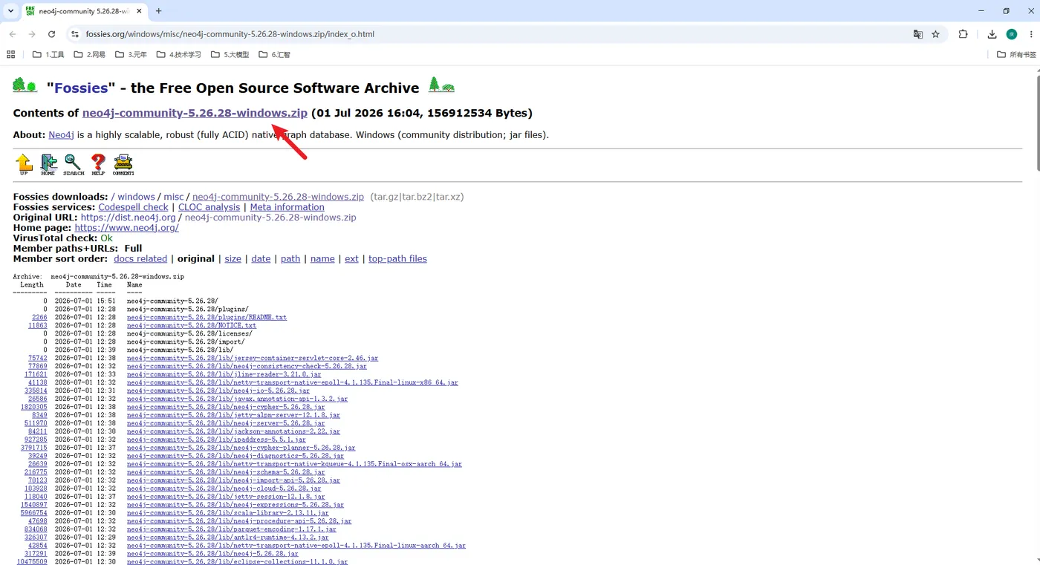Screen dimensions: 1040x565
Task: Sort members by the docs related link
Action: tap(140, 259)
